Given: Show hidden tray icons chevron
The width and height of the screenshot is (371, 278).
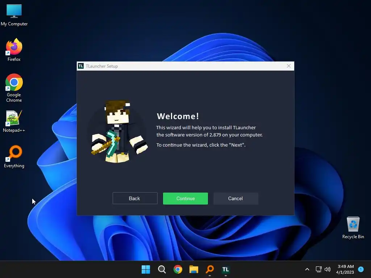Looking at the screenshot, I should tap(307, 269).
